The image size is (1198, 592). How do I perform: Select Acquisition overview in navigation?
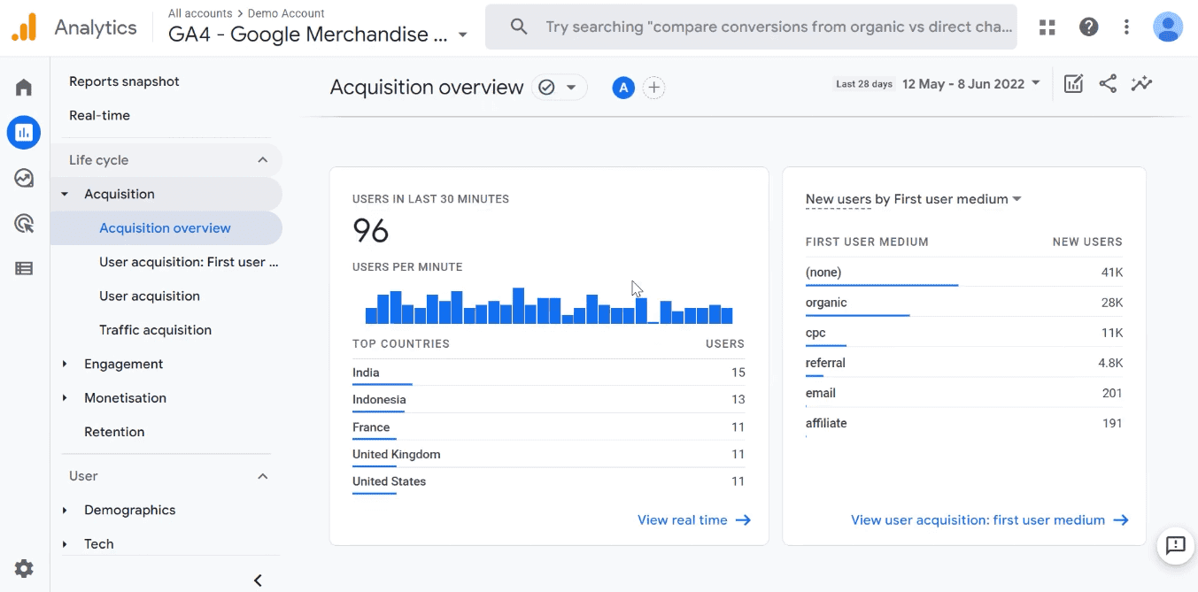(166, 228)
